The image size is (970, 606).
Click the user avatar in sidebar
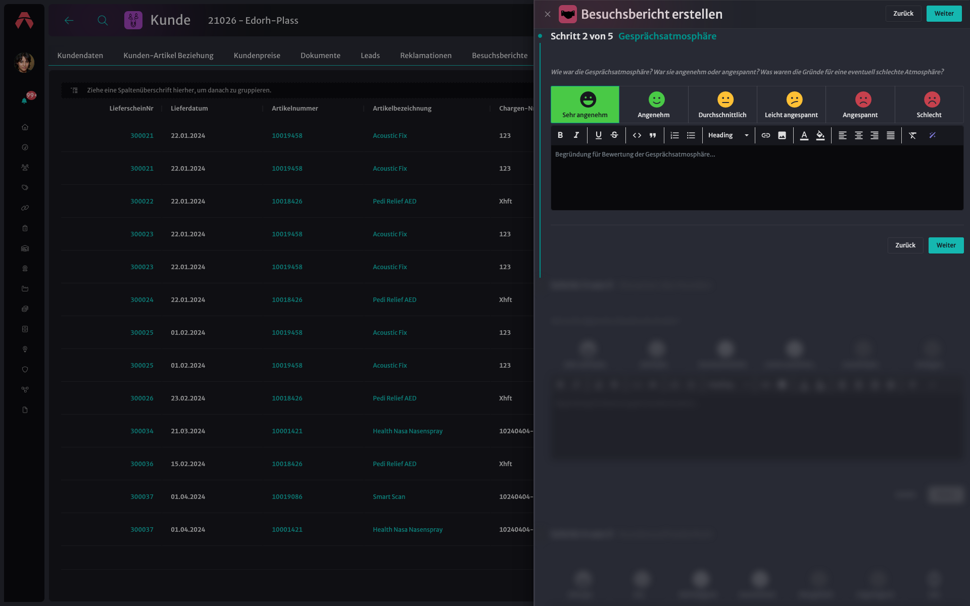24,63
